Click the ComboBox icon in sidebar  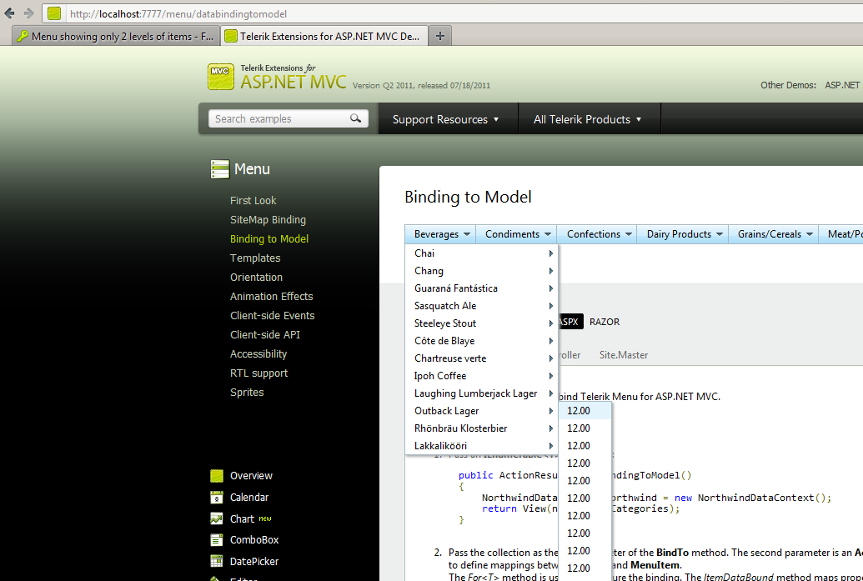tap(217, 540)
